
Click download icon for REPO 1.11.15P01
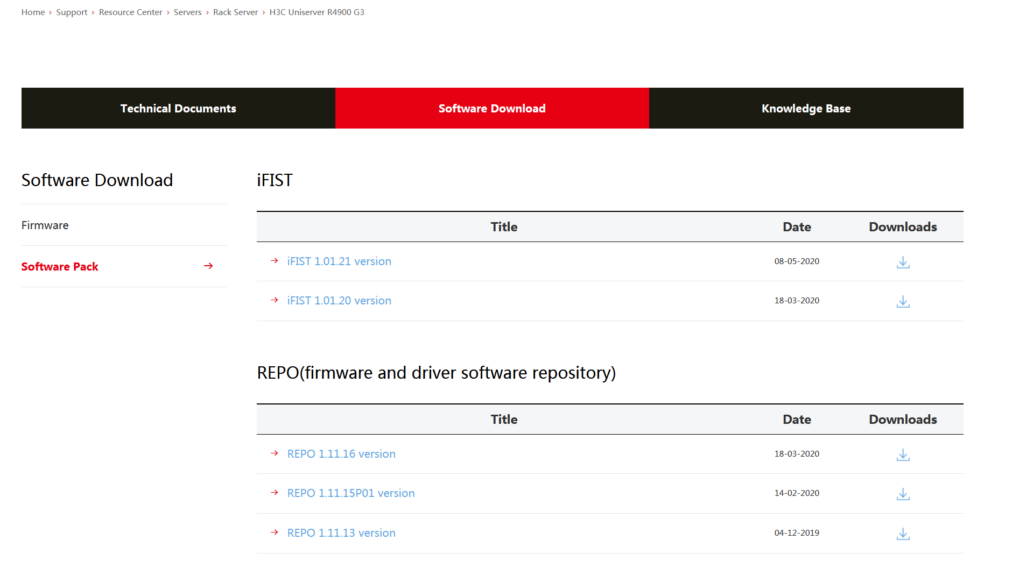coord(903,494)
